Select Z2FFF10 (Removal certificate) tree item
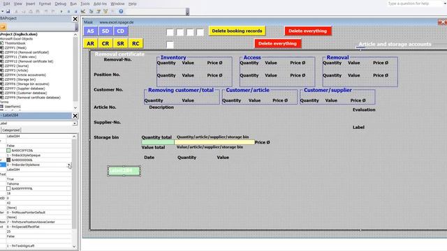Screen dimensions: 447x251 coord(27,52)
